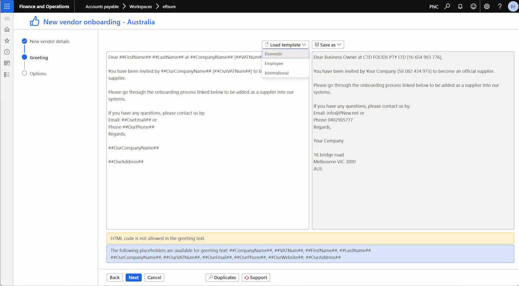Viewport: 519px width, 286px height.
Task: Open Recent clock icon in sidebar
Action: tap(6, 52)
